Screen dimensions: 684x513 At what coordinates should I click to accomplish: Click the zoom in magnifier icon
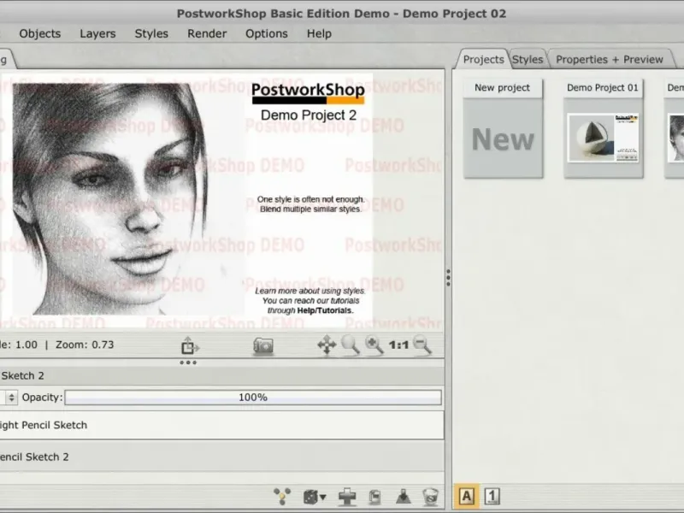tap(374, 345)
